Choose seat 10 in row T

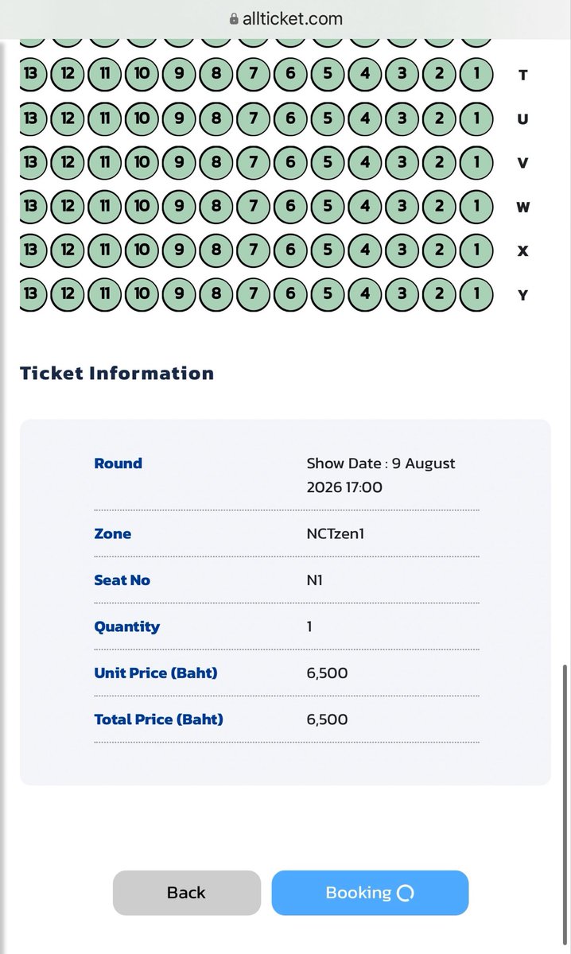pos(142,75)
